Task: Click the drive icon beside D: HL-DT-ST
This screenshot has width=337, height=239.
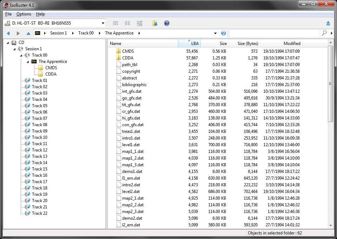Action: [7, 23]
